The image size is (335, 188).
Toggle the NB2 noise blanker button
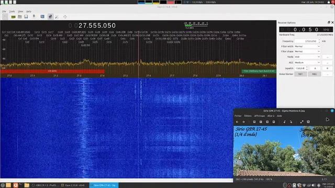314,74
